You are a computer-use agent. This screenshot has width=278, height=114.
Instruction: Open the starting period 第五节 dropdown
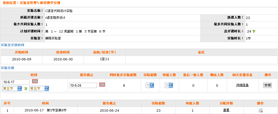click(12, 88)
